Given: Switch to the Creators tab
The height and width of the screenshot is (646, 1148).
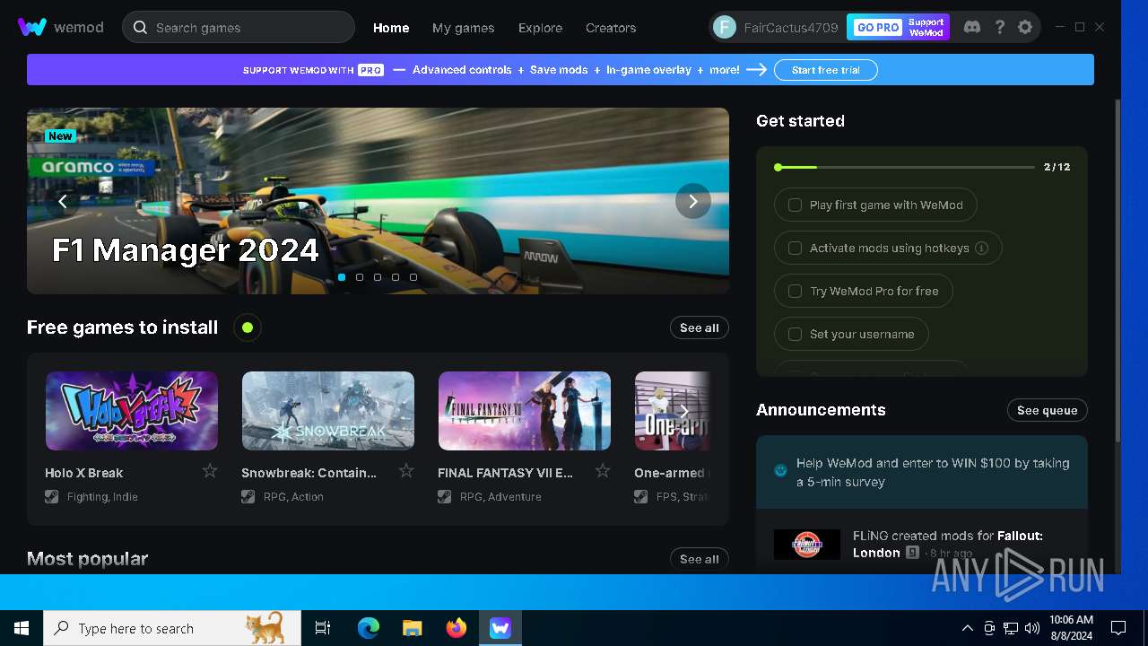Looking at the screenshot, I should point(611,28).
